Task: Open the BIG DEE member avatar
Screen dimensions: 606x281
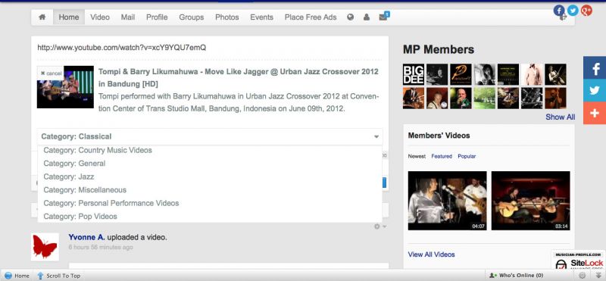Action: (414, 74)
